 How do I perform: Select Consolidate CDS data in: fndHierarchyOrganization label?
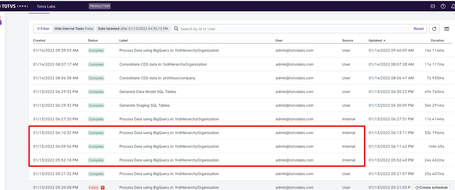coord(163,64)
